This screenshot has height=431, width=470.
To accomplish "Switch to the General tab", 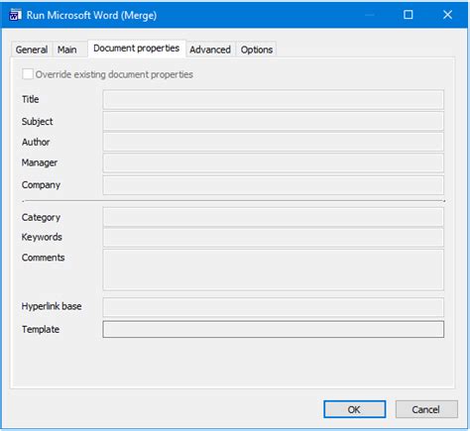I will tap(32, 50).
